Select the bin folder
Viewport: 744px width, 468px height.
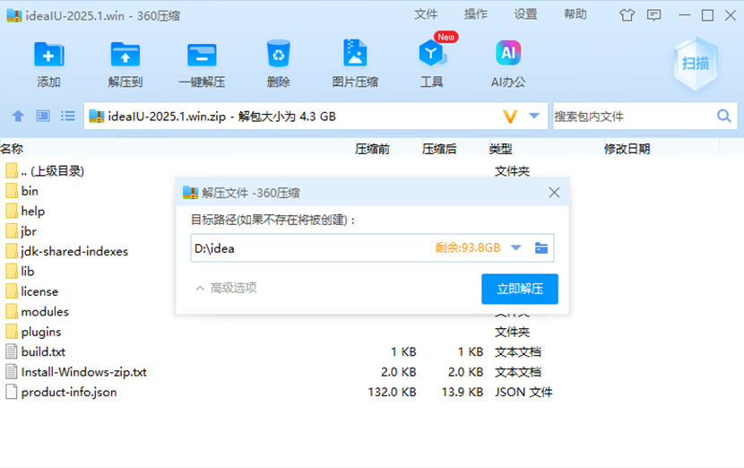click(22, 191)
